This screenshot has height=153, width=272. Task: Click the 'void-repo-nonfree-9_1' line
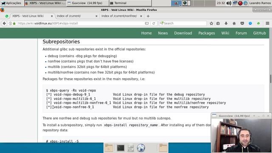[127, 107]
